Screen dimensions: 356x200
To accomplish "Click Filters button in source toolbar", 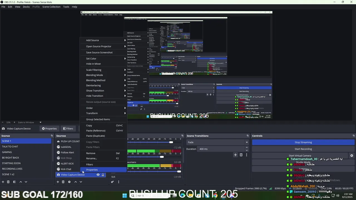I will 68,129.
